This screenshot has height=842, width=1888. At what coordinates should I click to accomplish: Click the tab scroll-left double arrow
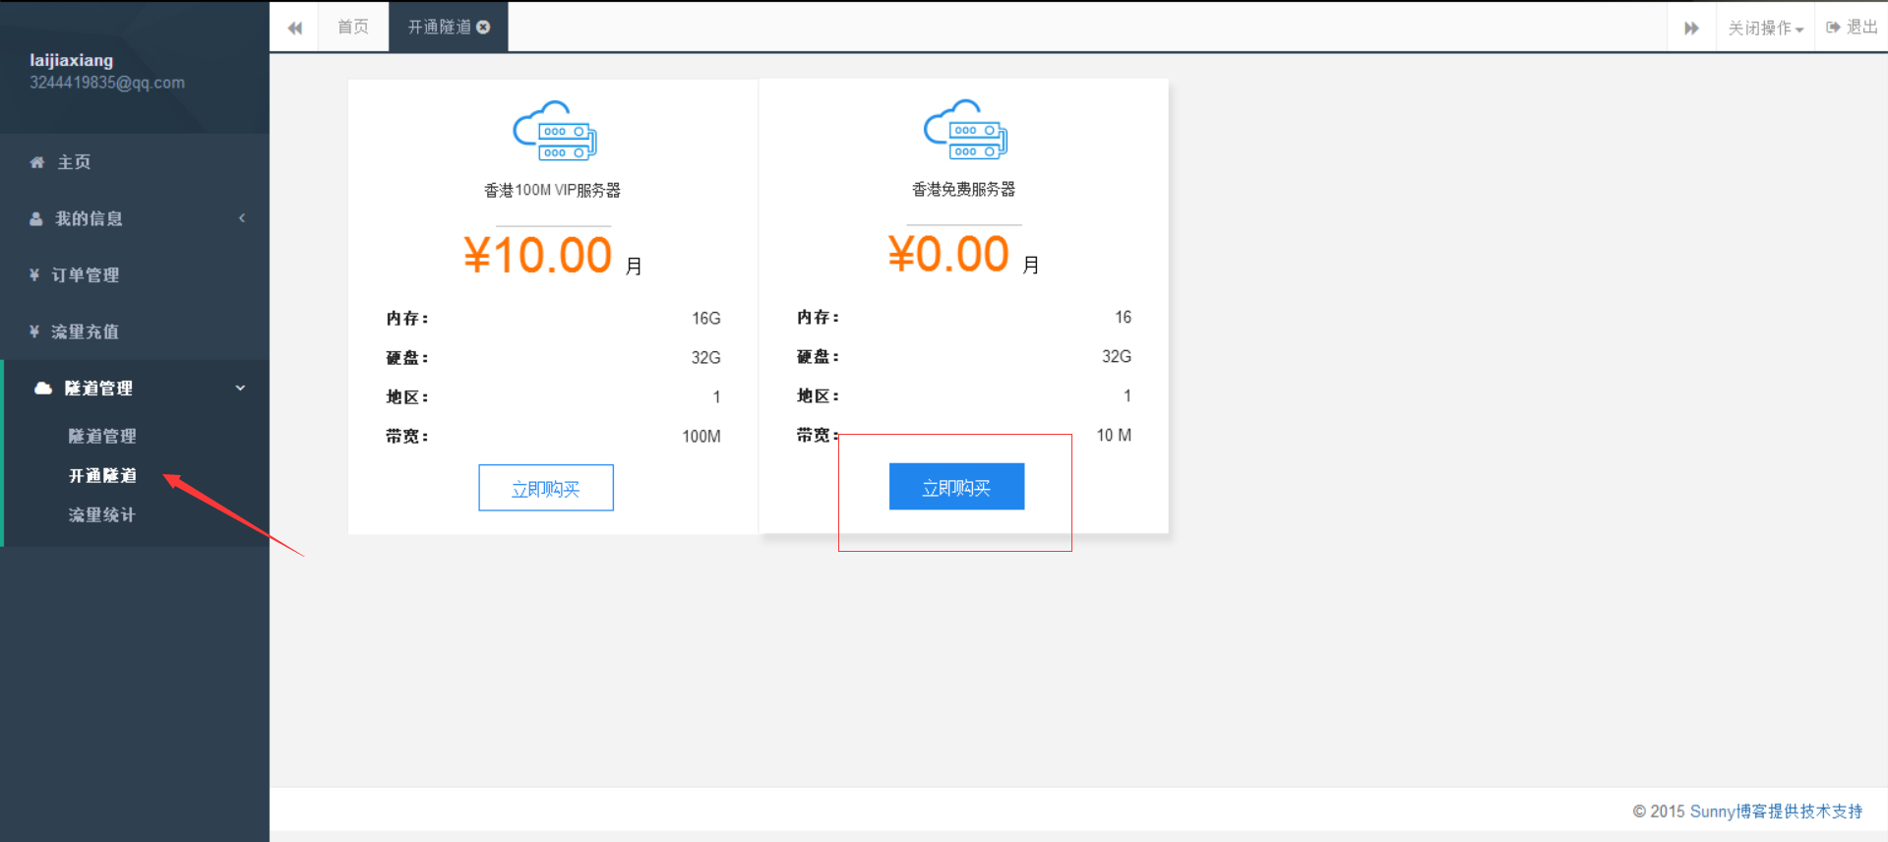click(x=294, y=28)
